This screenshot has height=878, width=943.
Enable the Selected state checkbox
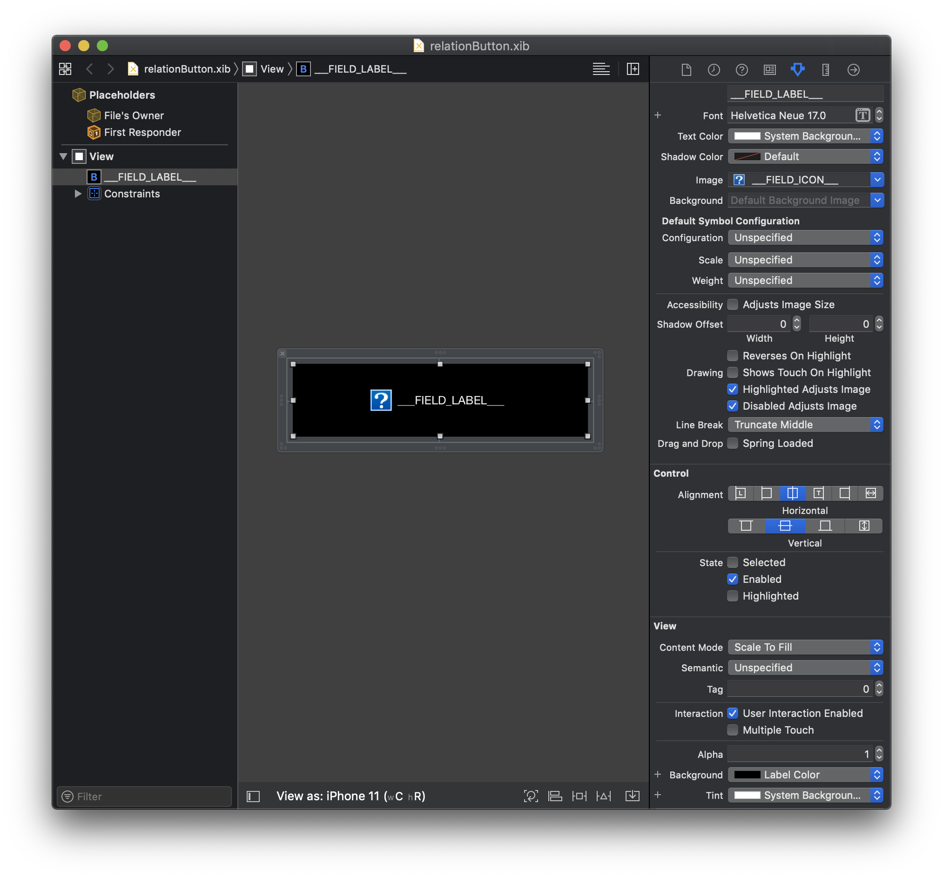click(732, 563)
